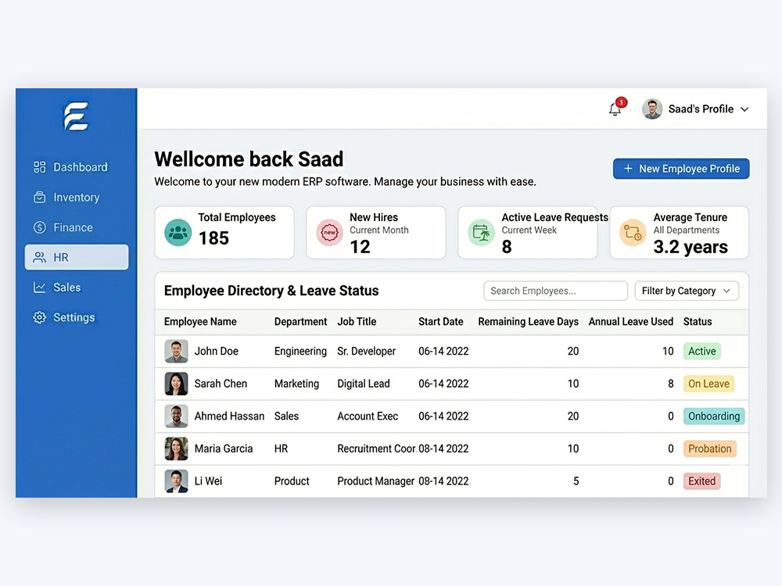
Task: Click Maria Garcia's avatar photo
Action: (x=176, y=448)
